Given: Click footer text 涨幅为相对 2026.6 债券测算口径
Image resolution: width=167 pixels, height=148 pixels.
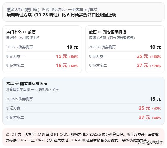Looking at the screenshot, I should (x=97, y=134).
